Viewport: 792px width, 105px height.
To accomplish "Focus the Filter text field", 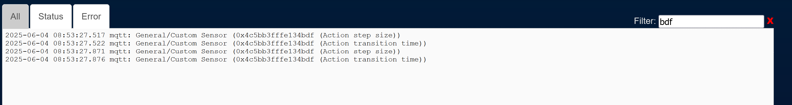I will pos(711,22).
